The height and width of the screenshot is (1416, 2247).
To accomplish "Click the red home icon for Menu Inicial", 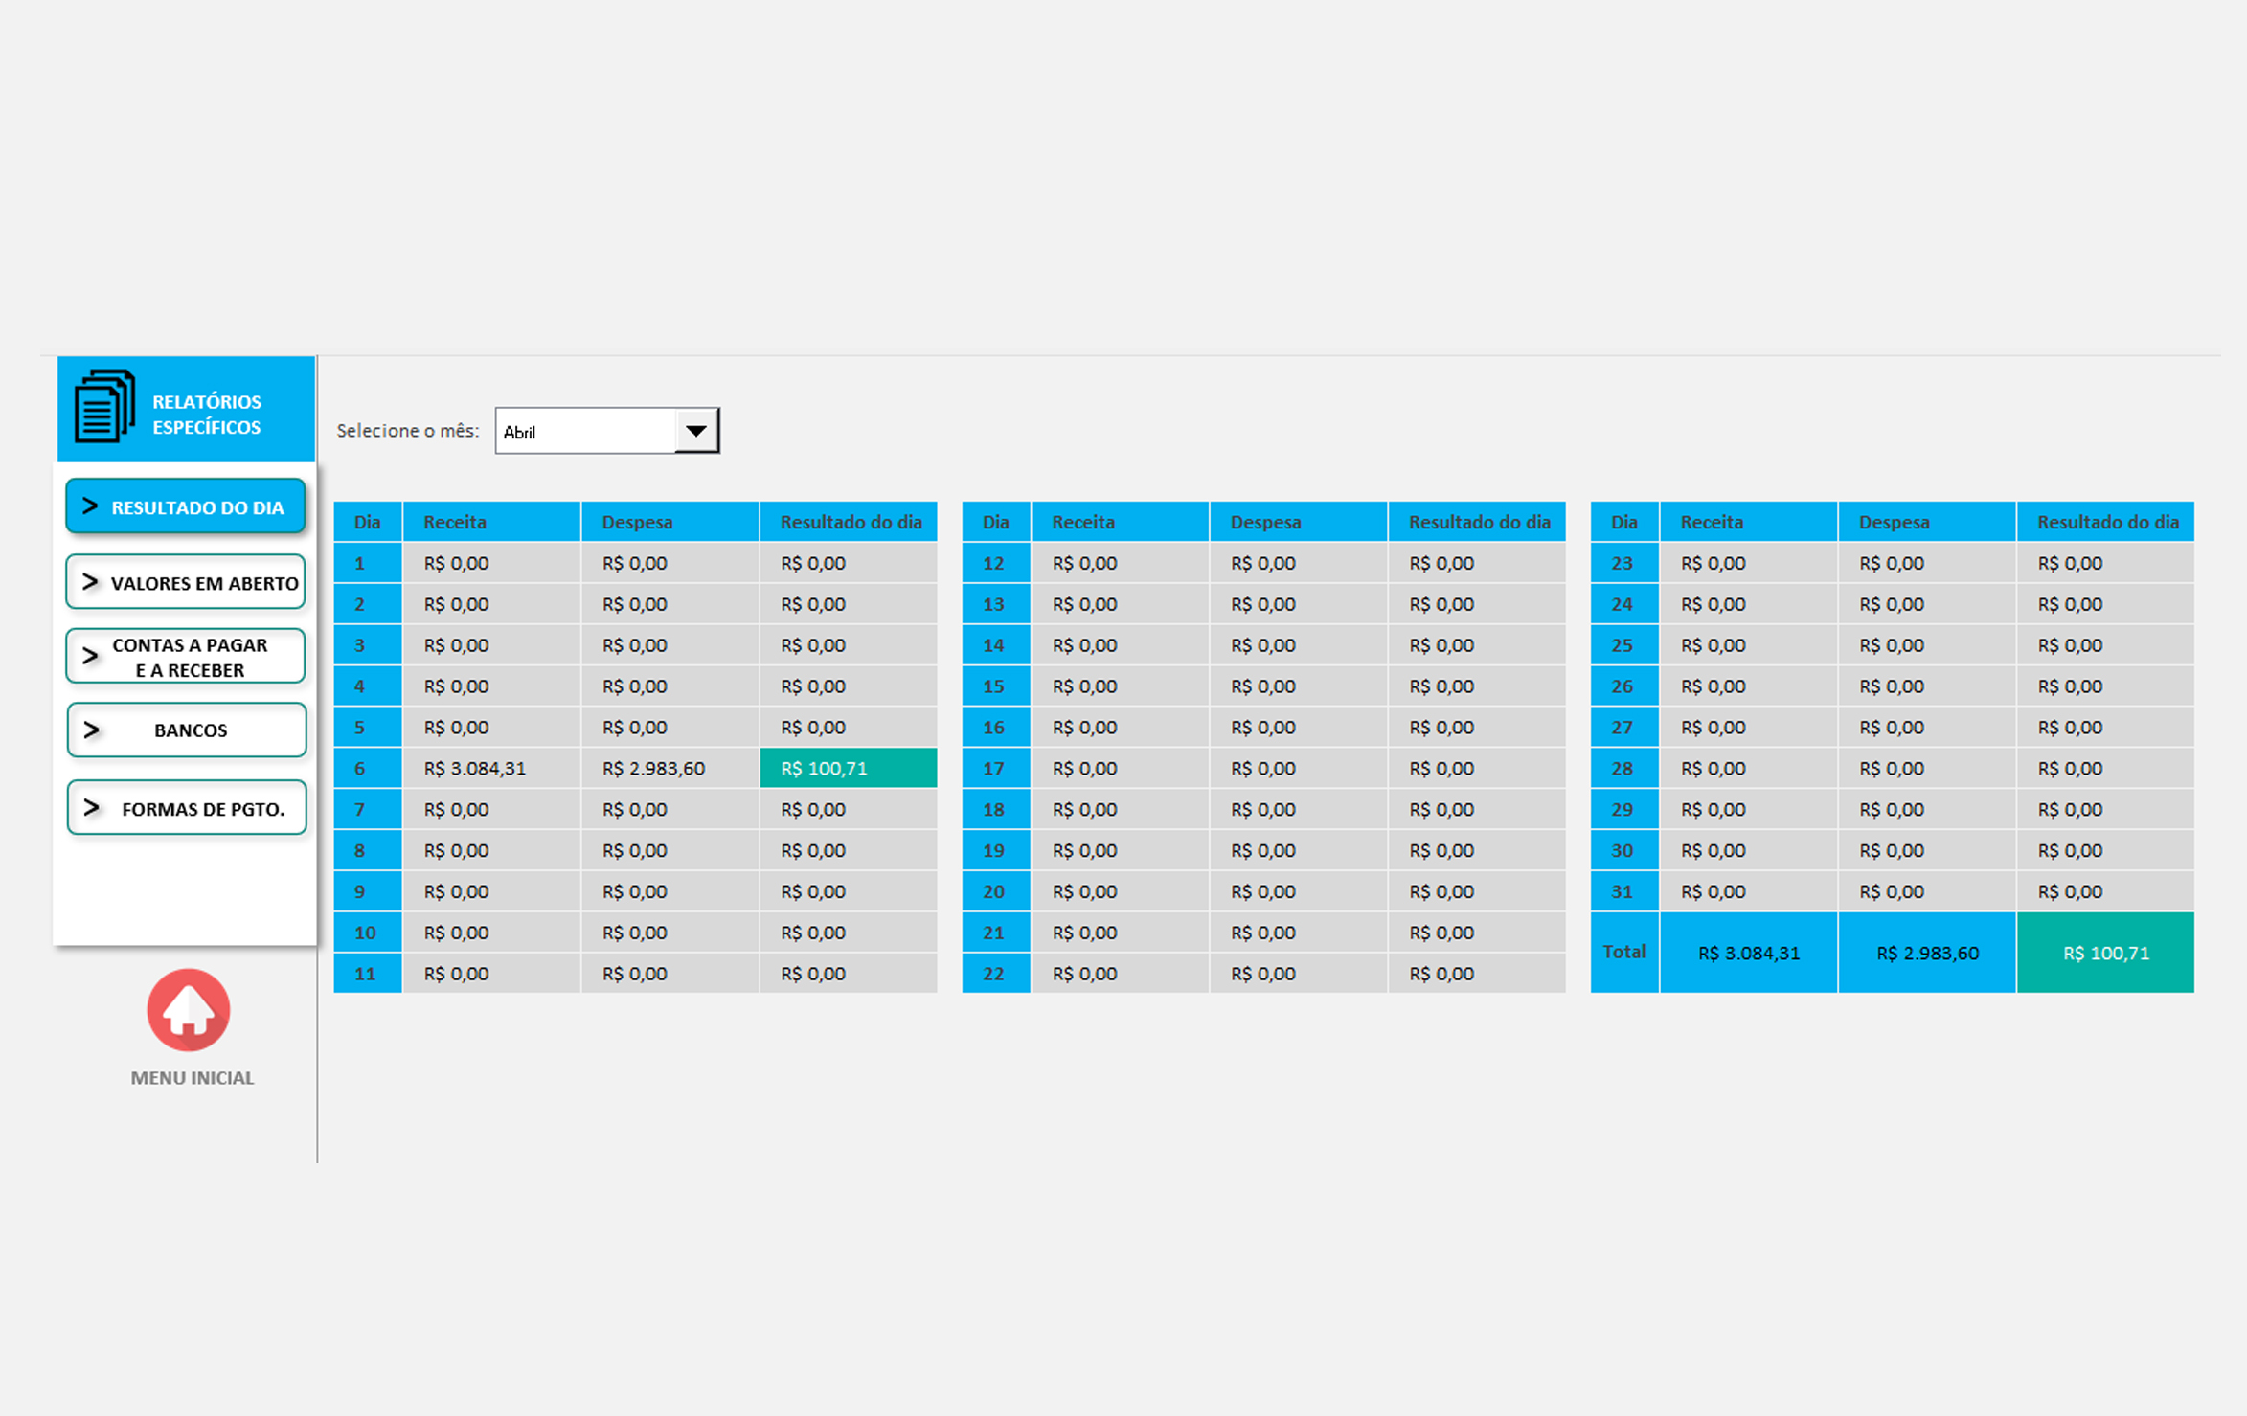I will tap(188, 1010).
